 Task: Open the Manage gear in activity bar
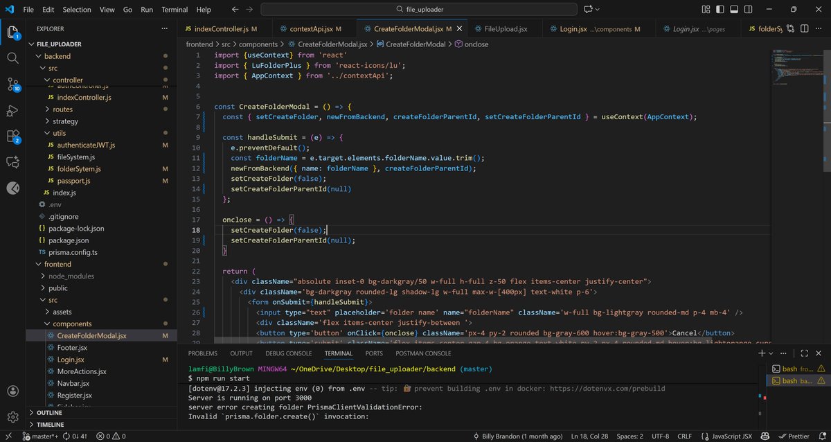point(12,417)
